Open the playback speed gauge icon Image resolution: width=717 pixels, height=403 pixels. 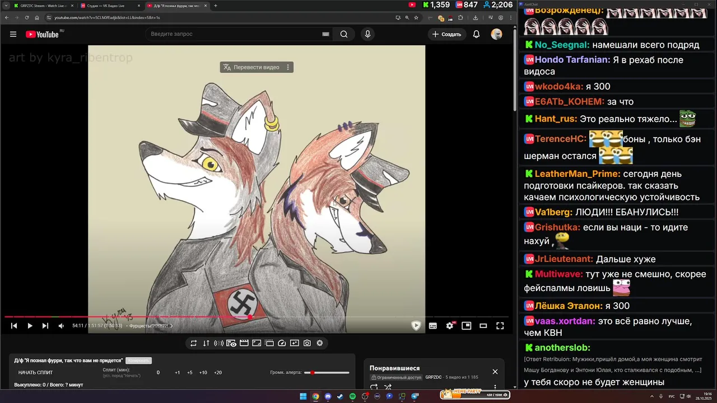(x=282, y=343)
